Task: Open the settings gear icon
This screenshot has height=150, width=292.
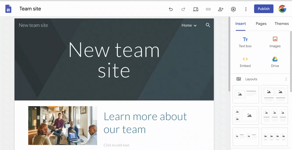Action: pos(233,9)
